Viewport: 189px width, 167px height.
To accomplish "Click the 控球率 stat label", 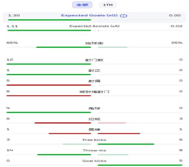I will pyautogui.click(x=94, y=43).
